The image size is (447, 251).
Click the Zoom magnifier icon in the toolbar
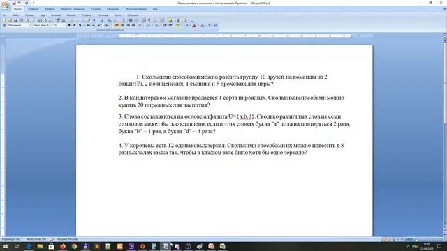(155, 20)
